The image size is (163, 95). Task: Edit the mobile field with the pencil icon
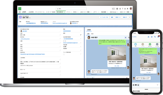(x=81, y=35)
